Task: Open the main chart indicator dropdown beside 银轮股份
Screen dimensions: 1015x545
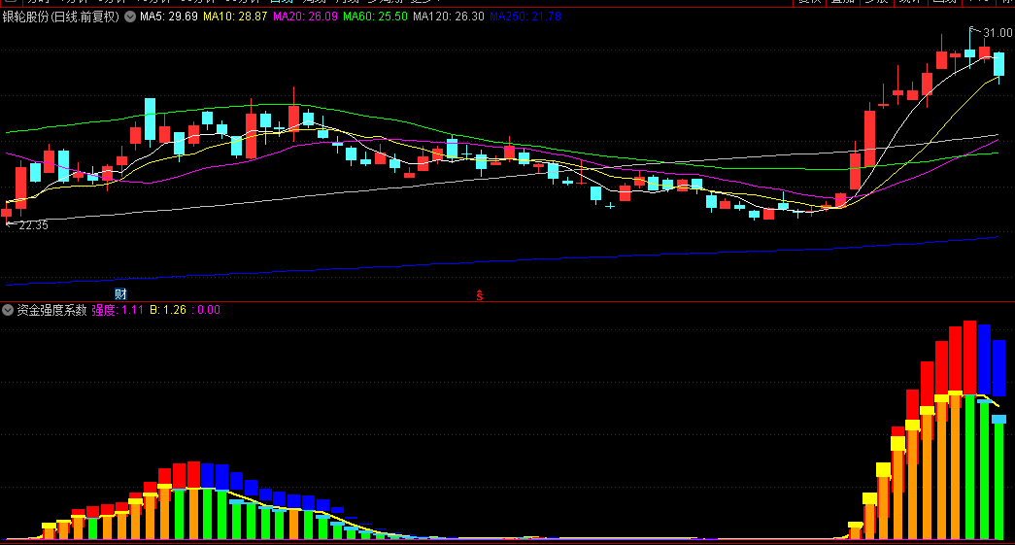Action: [x=130, y=17]
